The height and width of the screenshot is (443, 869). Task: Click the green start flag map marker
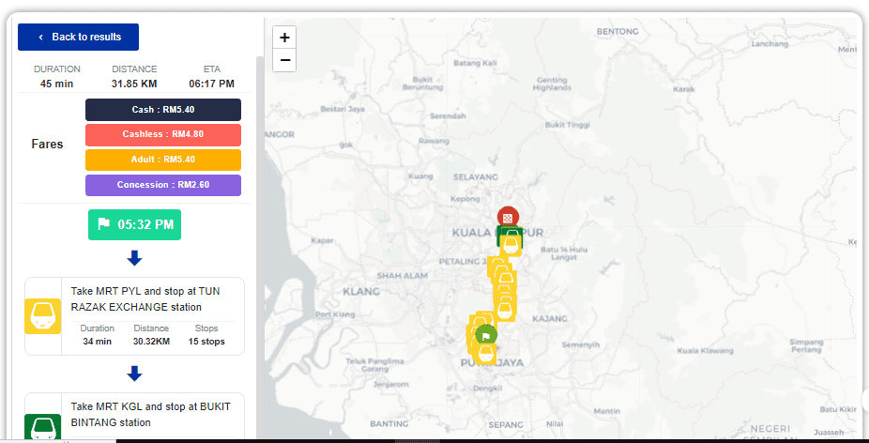tap(485, 334)
